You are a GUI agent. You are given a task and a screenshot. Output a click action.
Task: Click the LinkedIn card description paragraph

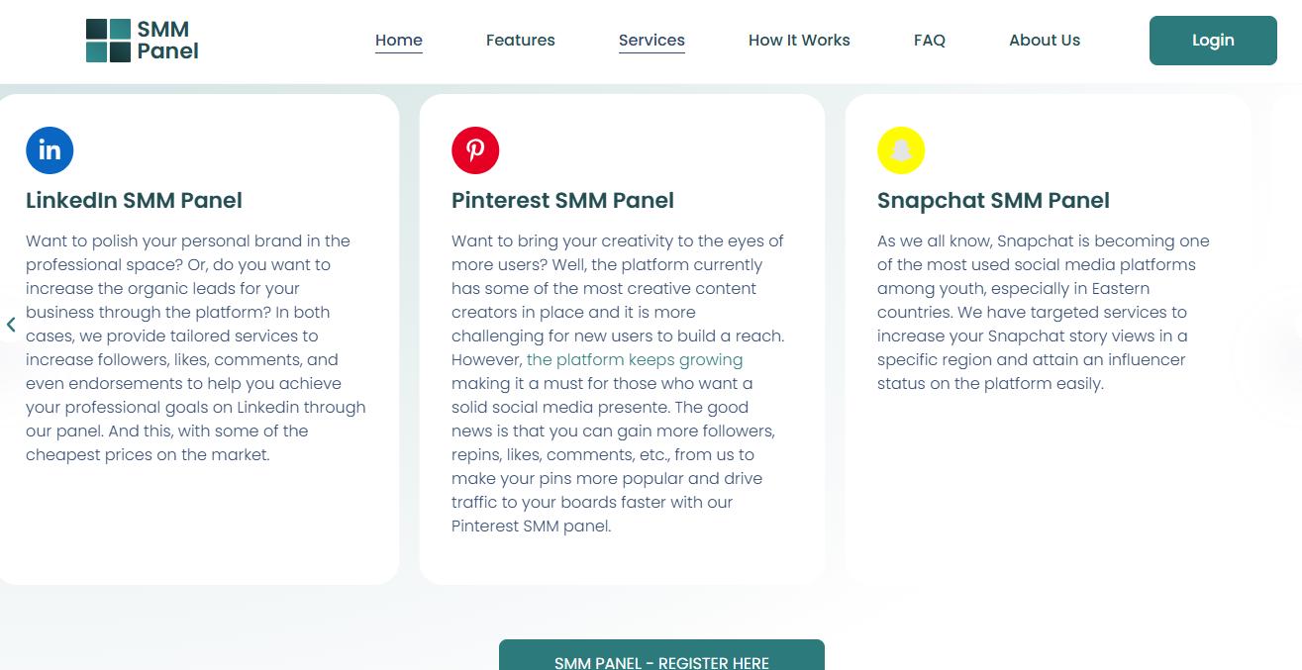[196, 348]
